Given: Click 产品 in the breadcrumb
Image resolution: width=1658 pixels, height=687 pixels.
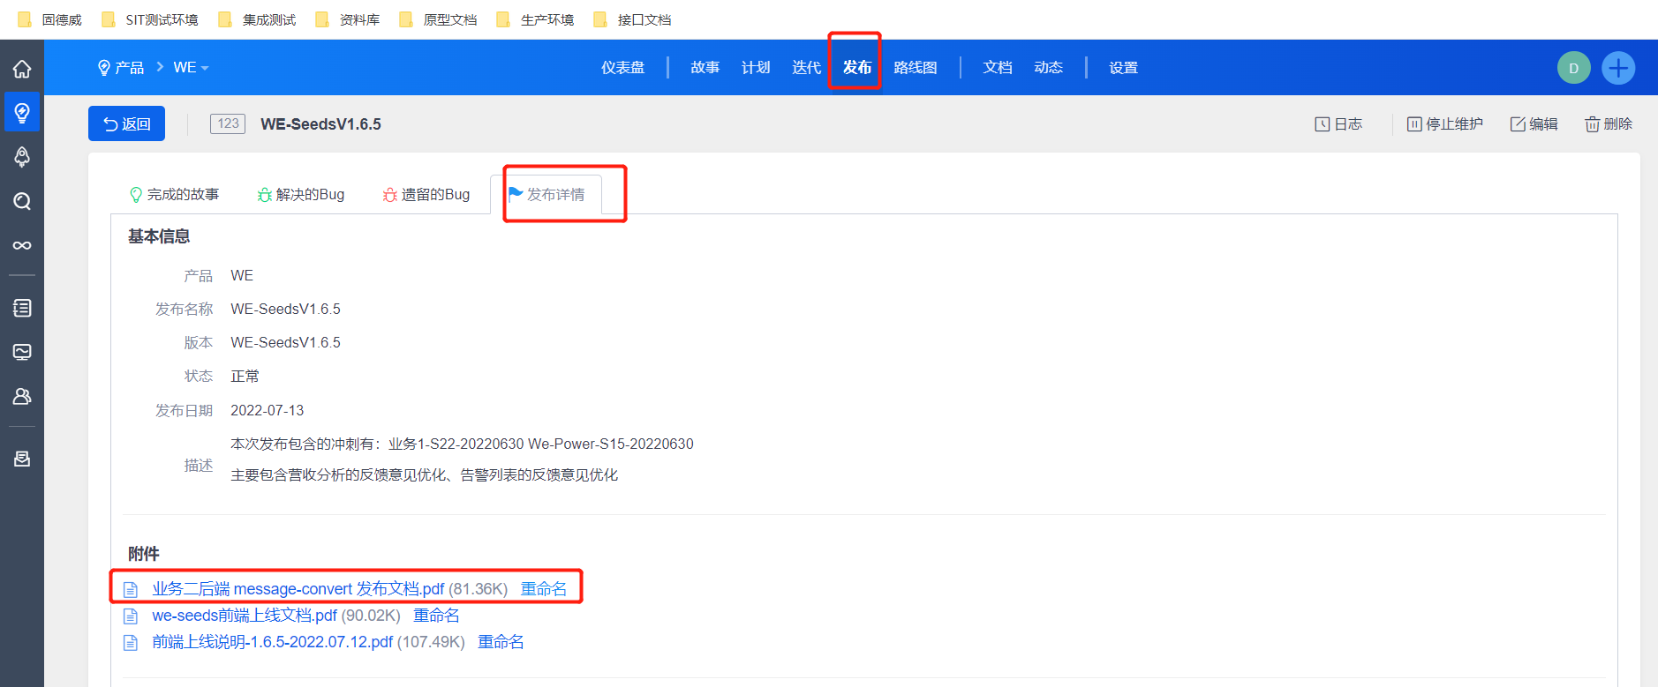Looking at the screenshot, I should pyautogui.click(x=121, y=68).
